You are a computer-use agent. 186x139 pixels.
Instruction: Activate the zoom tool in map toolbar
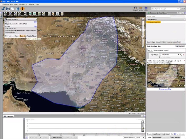44,13
